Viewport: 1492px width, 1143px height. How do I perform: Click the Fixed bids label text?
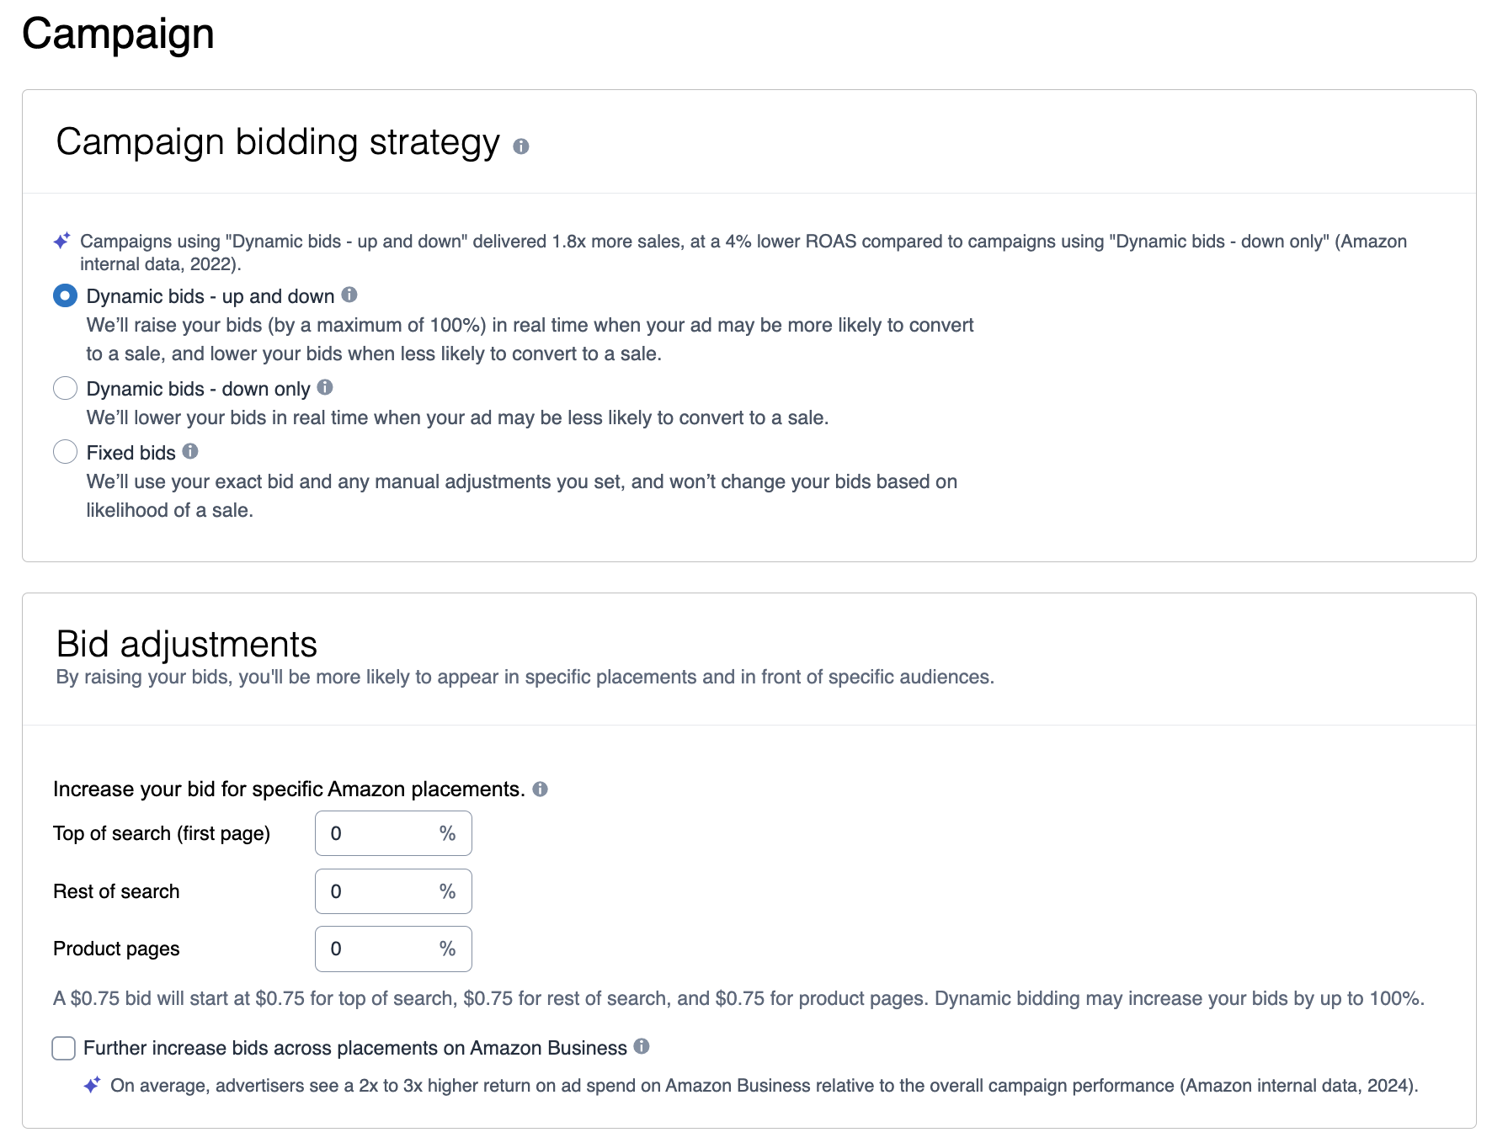pyautogui.click(x=131, y=453)
